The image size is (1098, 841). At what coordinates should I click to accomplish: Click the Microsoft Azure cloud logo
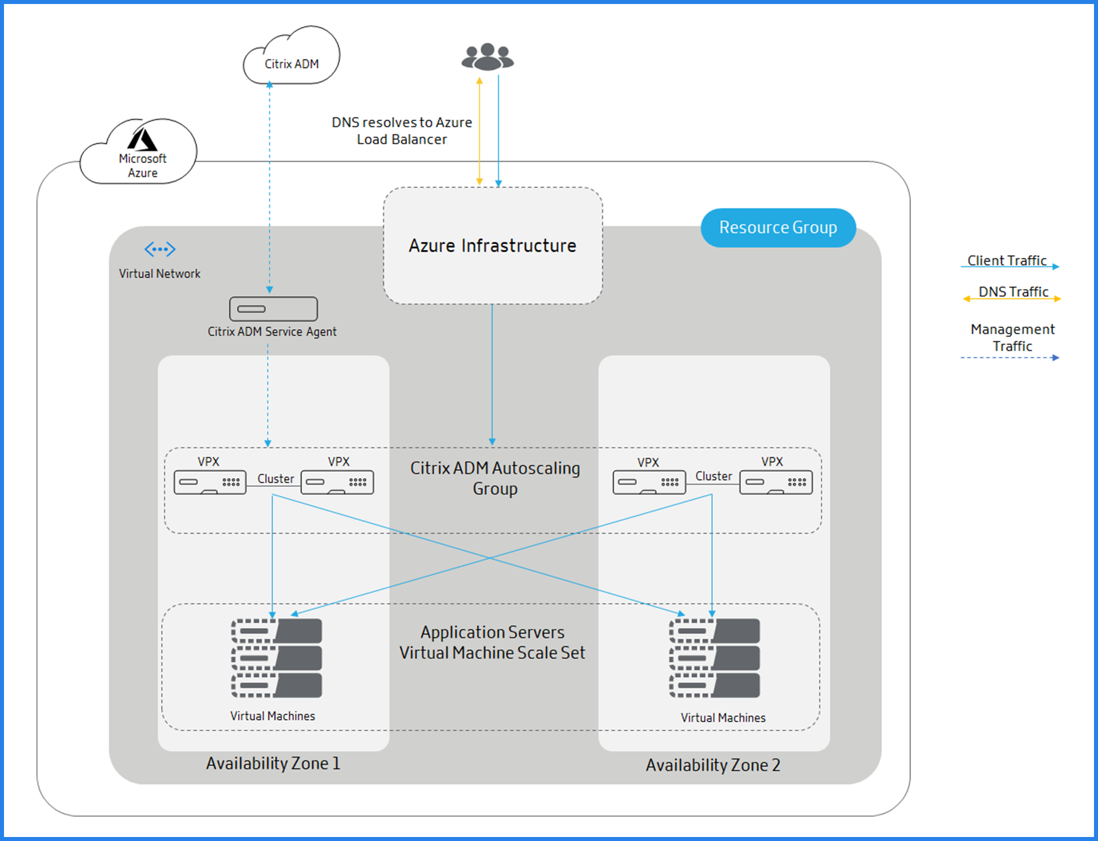139,152
